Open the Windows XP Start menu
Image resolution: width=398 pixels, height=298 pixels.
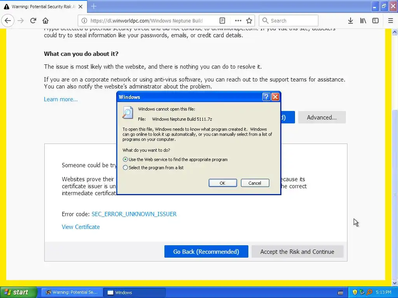coord(19,292)
